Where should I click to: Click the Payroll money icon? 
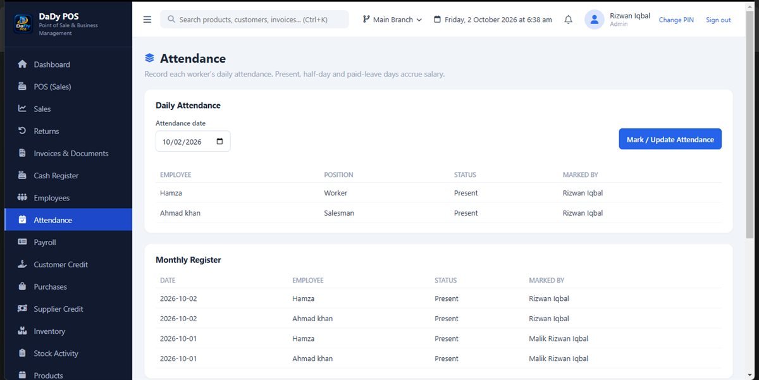(x=22, y=242)
